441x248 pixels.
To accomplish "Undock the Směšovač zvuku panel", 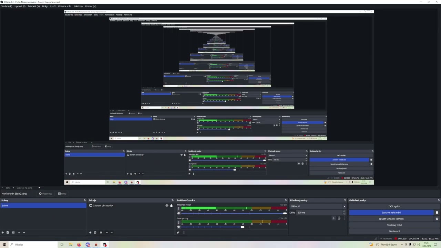I will click(x=286, y=200).
